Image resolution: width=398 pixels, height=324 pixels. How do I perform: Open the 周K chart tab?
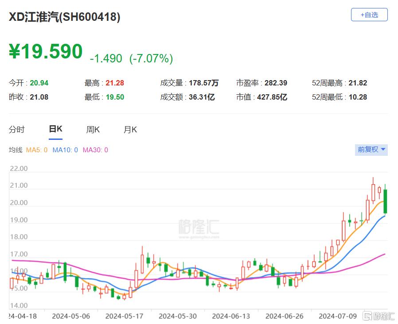tap(93, 130)
